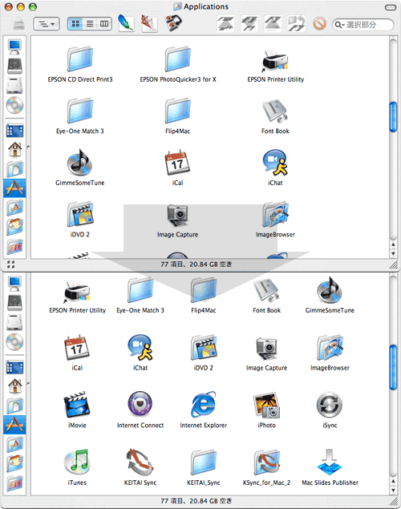Select the KEITAI_Sync folder icon
Image resolution: width=401 pixels, height=509 pixels.
tap(203, 463)
